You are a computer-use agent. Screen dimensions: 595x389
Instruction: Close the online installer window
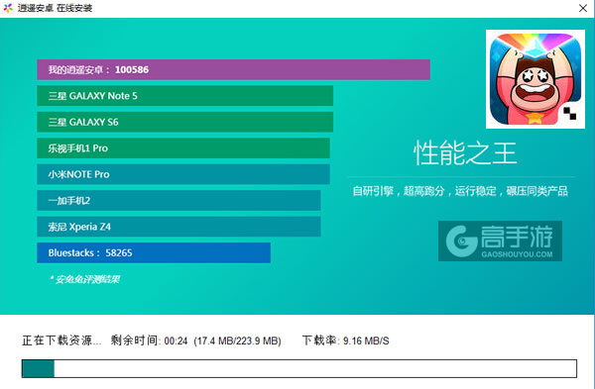click(583, 8)
